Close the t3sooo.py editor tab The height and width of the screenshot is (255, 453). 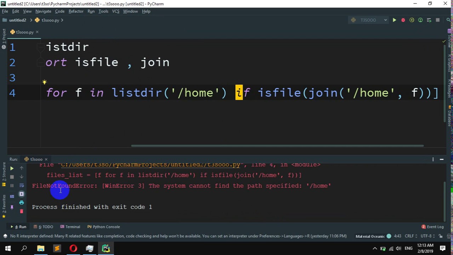37,32
